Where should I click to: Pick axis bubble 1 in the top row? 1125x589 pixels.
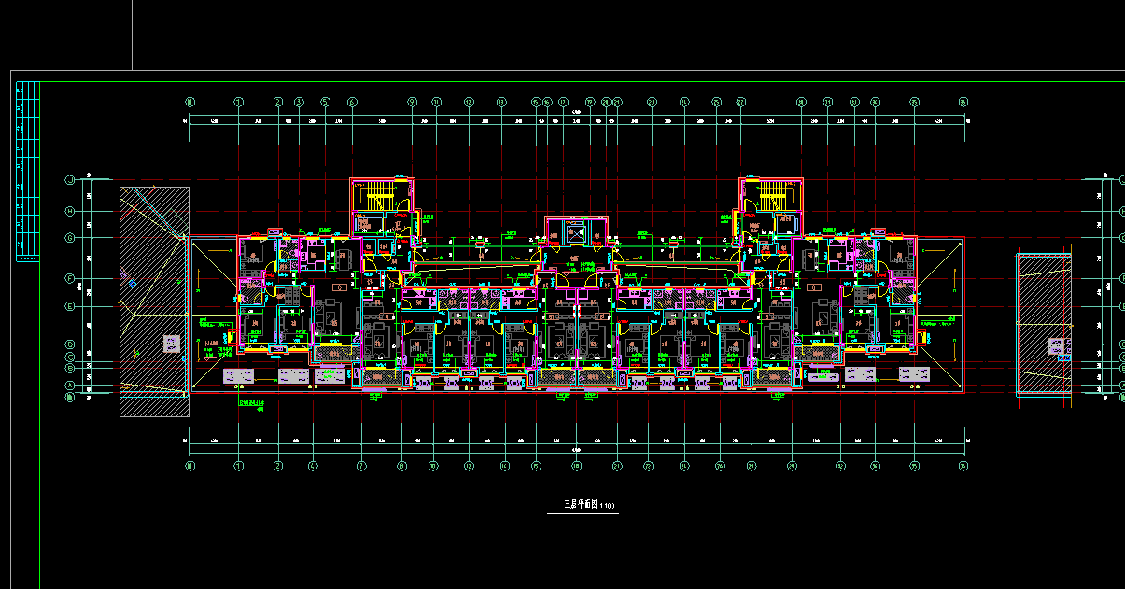239,102
